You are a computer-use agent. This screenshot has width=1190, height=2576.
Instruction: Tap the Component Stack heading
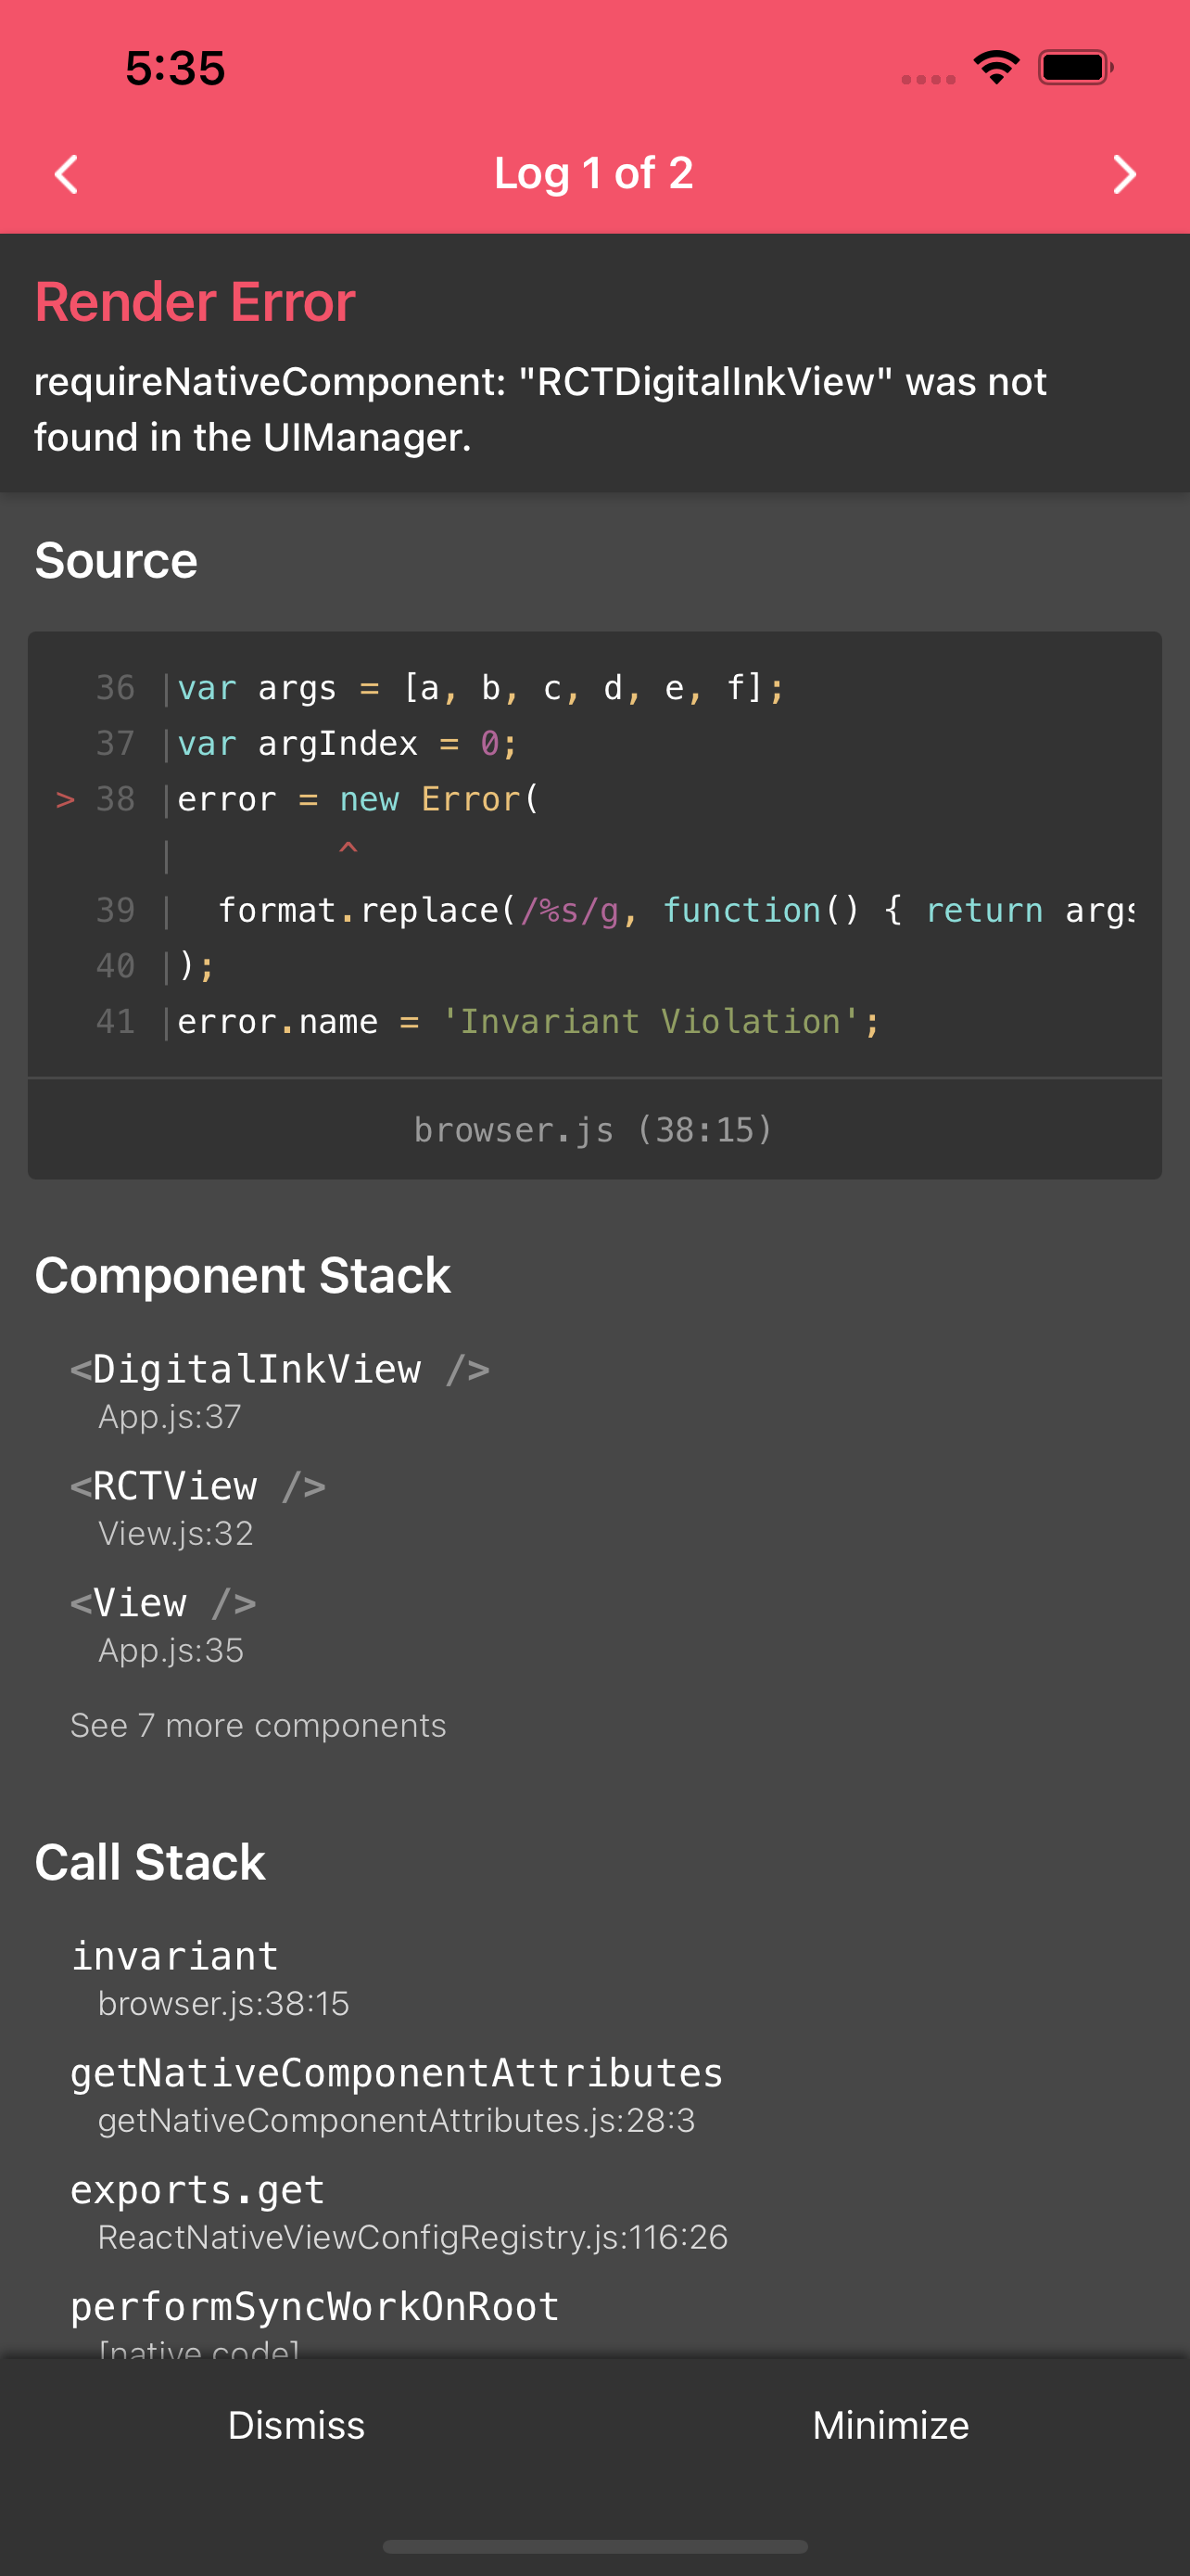click(x=243, y=1276)
